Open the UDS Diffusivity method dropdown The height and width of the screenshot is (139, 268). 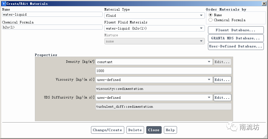[154, 98]
